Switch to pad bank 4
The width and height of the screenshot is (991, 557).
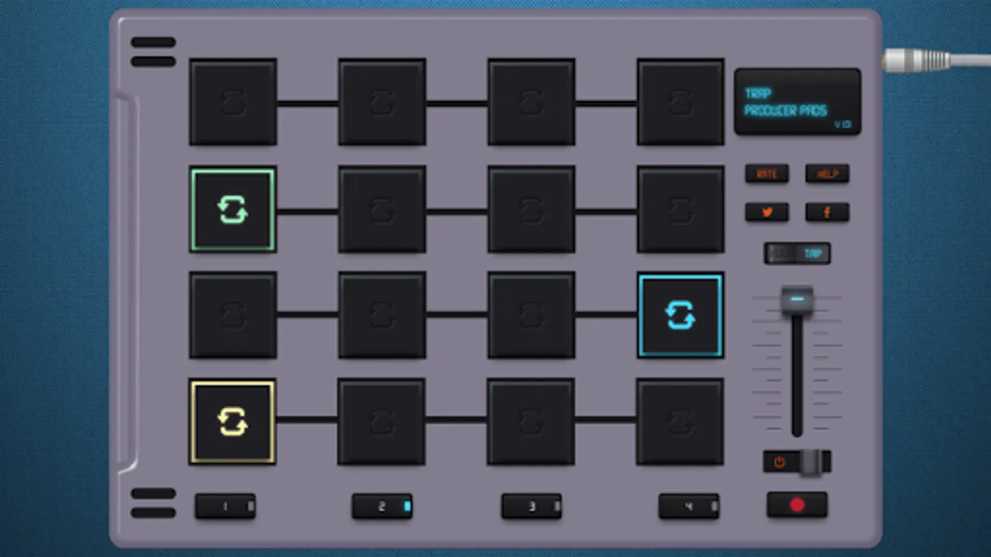point(689,506)
